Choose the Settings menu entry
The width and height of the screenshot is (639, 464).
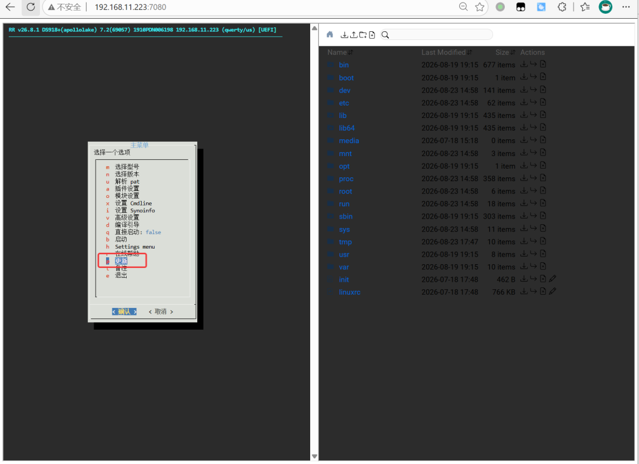(135, 247)
